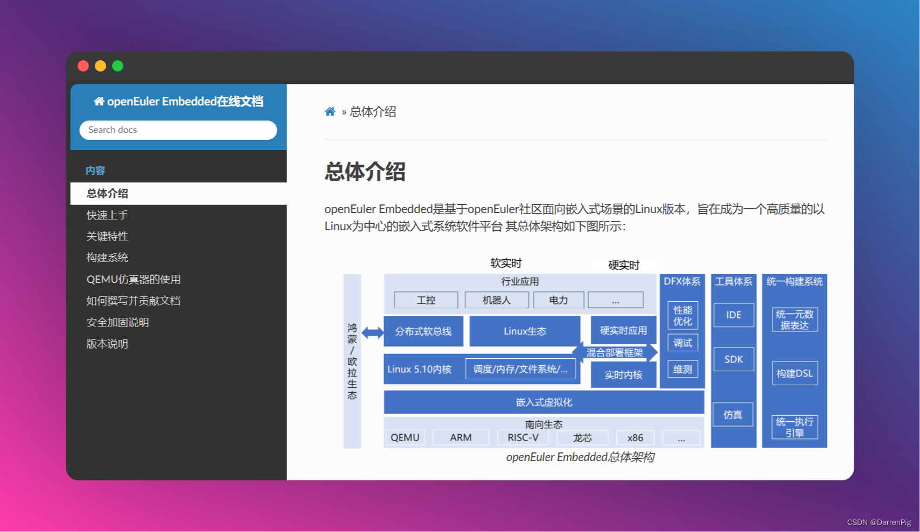Click the ARM box in 南向生态
The width and height of the screenshot is (920, 532).
[x=461, y=438]
